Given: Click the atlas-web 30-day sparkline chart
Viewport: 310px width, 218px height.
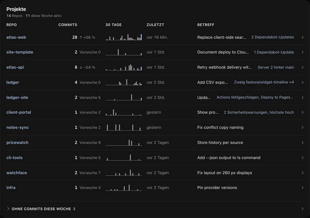Looking at the screenshot, I should click(x=124, y=37).
